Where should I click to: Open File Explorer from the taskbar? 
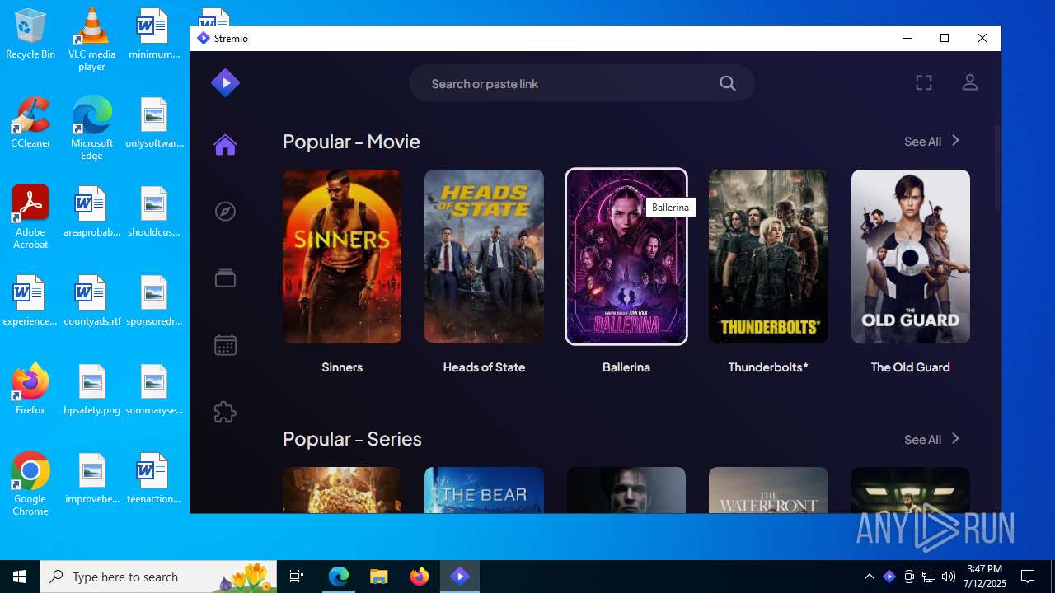(x=378, y=577)
